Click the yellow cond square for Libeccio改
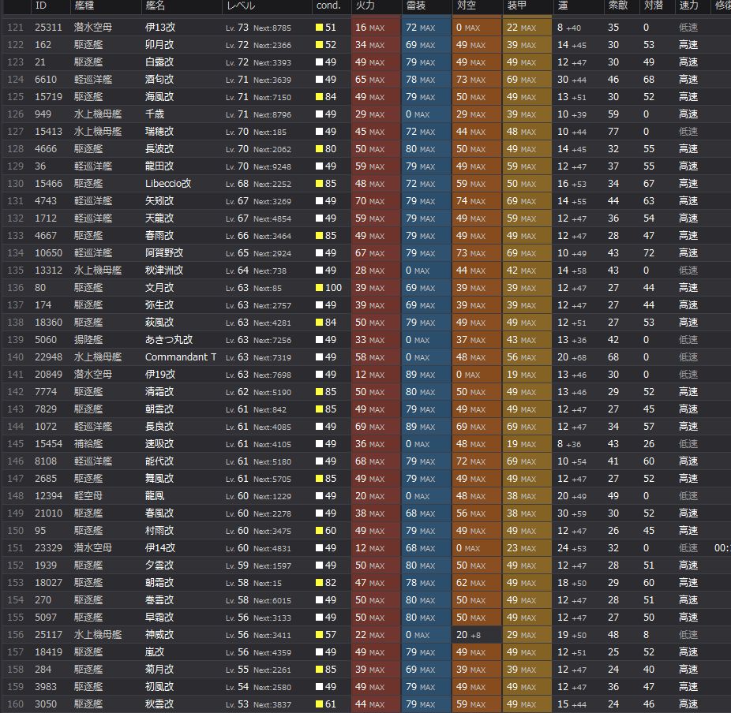 [320, 184]
